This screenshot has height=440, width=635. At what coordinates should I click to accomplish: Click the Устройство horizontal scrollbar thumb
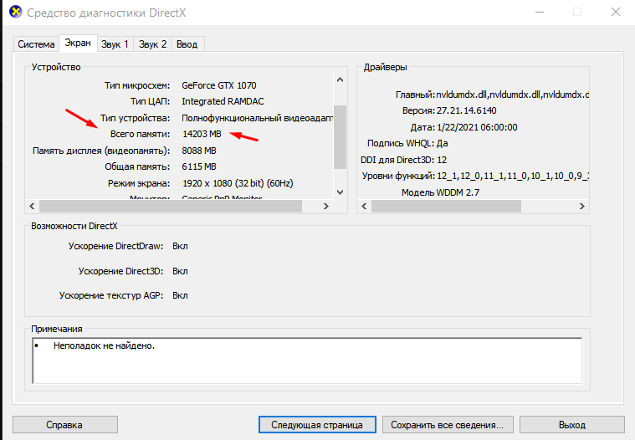[171, 206]
